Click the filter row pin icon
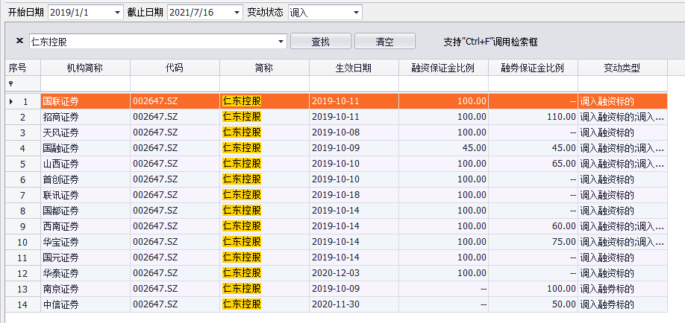 click(x=11, y=83)
